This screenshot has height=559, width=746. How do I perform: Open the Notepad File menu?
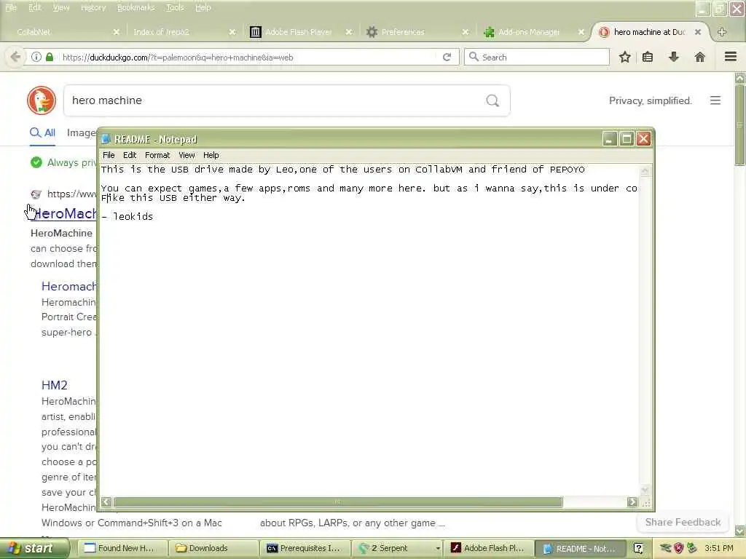[x=109, y=155]
